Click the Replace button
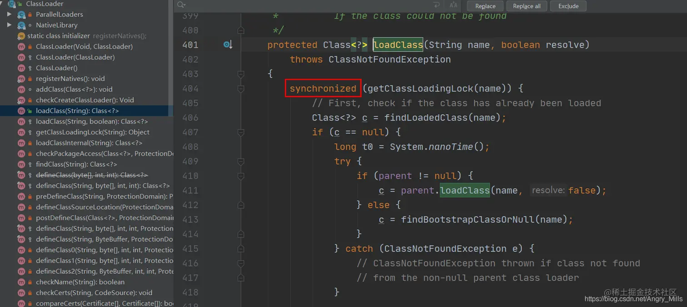The image size is (687, 307). click(x=485, y=6)
